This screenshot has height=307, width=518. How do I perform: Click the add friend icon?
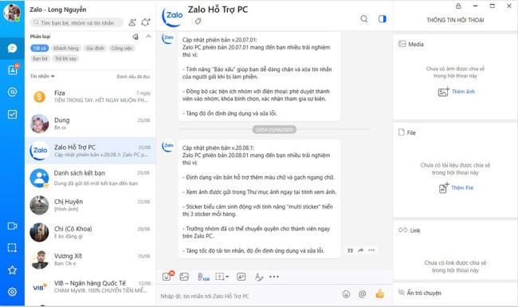132,22
